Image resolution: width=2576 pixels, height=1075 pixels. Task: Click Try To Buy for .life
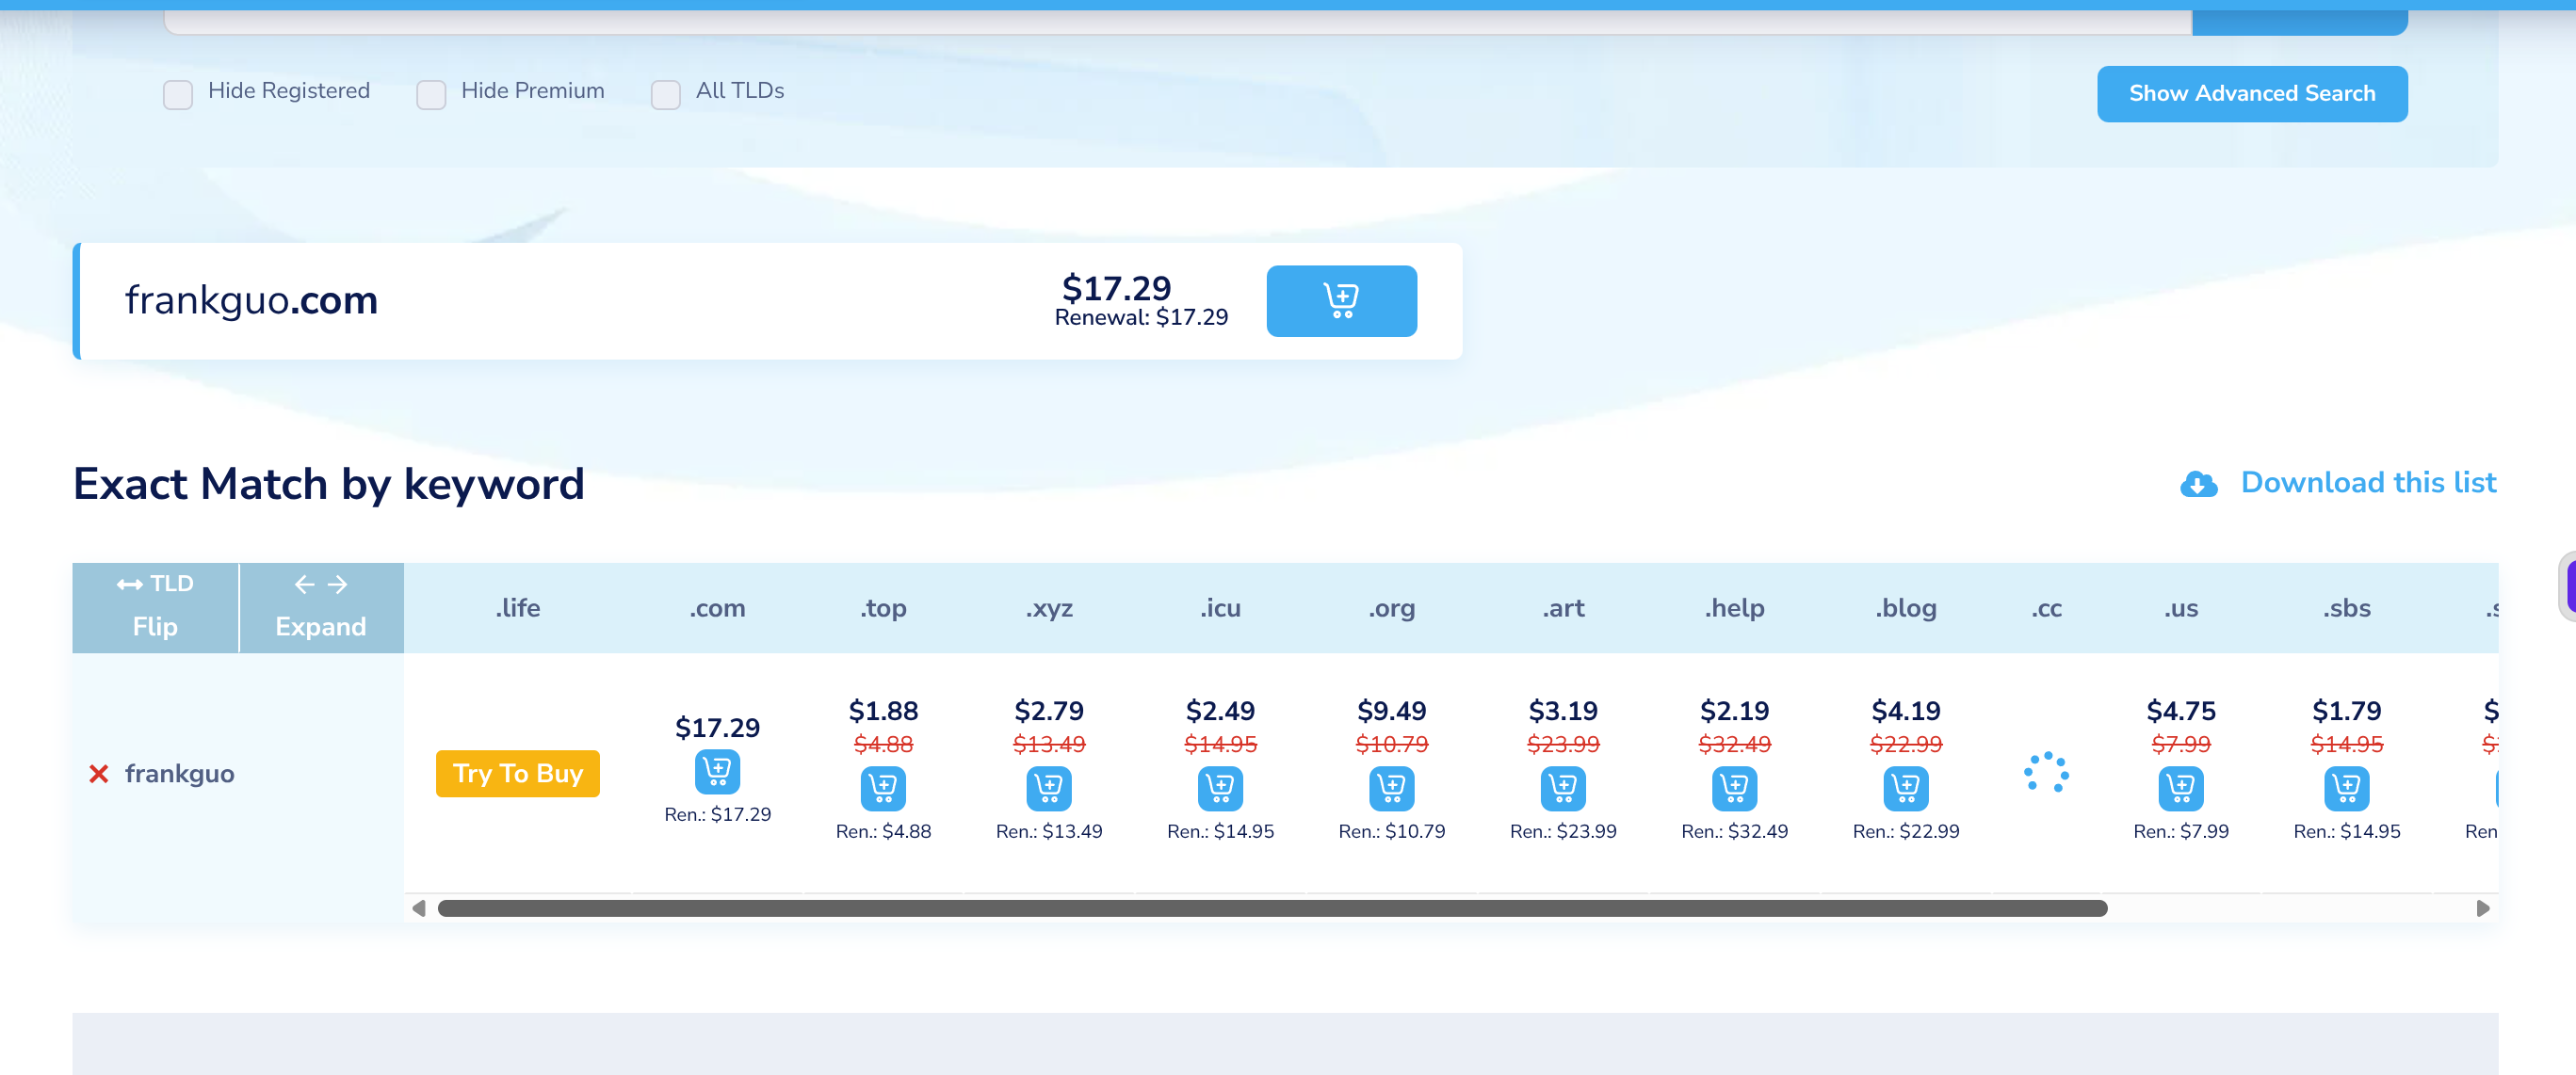[517, 773]
